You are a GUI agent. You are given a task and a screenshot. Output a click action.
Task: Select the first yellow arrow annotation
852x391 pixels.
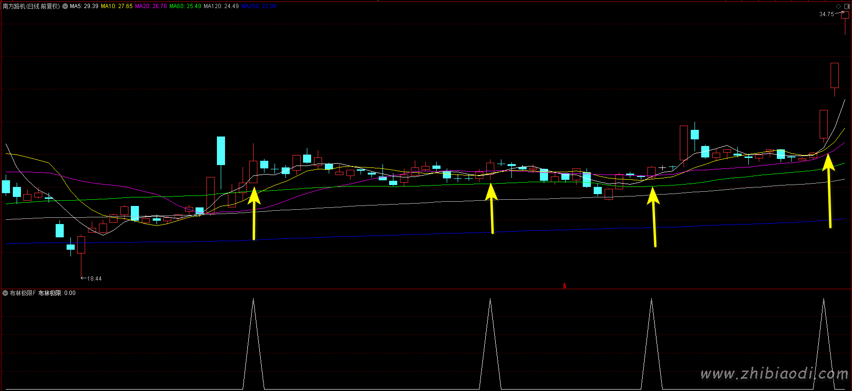254,213
